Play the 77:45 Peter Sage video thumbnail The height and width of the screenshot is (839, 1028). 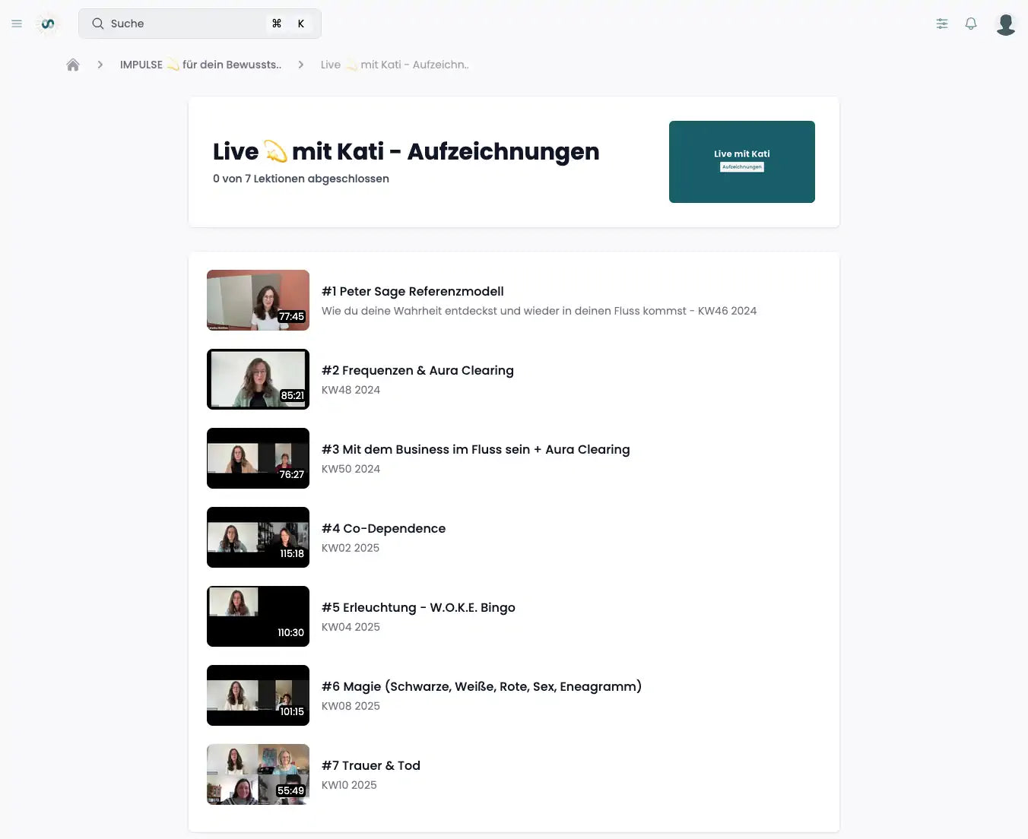[258, 300]
